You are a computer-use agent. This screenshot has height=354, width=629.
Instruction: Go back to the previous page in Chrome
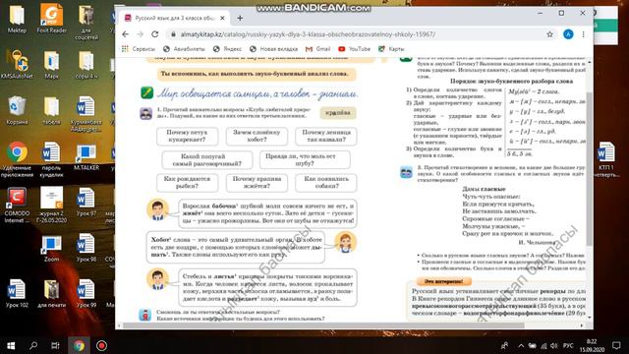(125, 34)
